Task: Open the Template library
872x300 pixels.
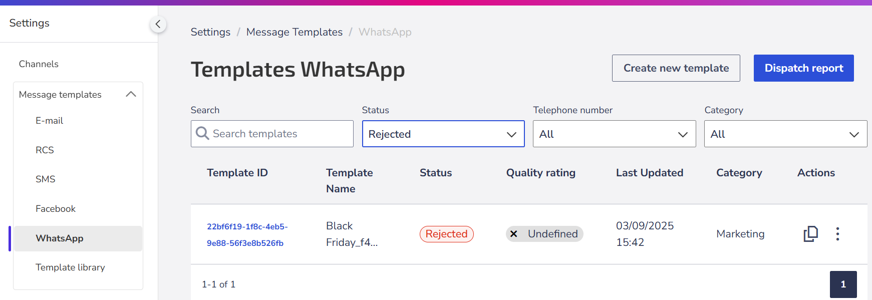Action: click(70, 267)
